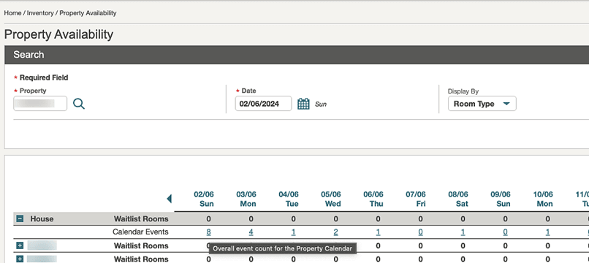Go to previous dates with left arrow
This screenshot has width=589, height=263.
169,199
